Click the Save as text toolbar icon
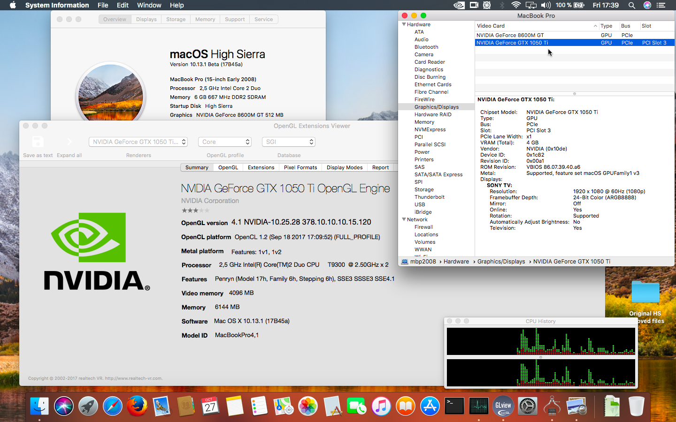The width and height of the screenshot is (676, 422). [38, 142]
